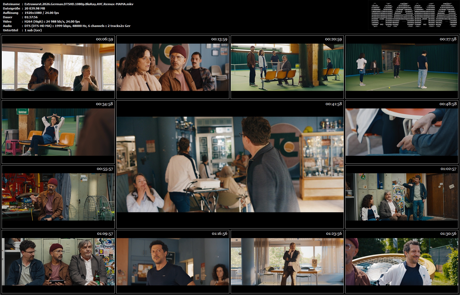Open the thumbnail stamped 01:09:57
Screen dimensions: 460x295
click(58, 261)
